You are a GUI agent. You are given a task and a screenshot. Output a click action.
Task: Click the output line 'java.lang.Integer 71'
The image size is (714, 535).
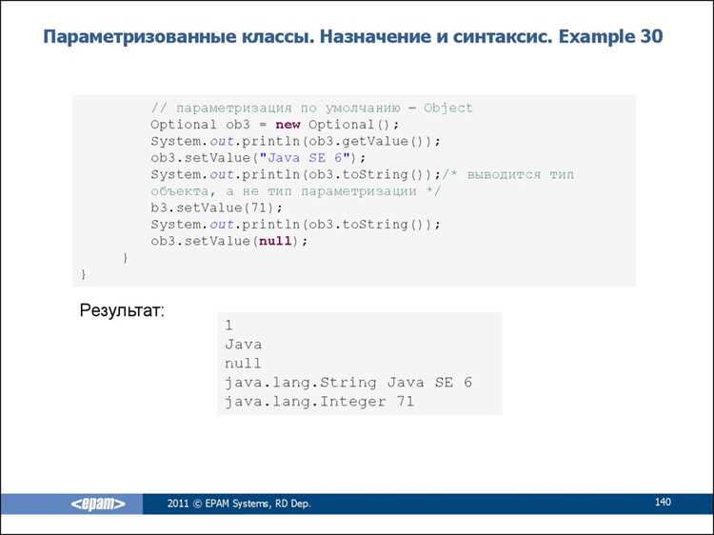click(x=319, y=402)
